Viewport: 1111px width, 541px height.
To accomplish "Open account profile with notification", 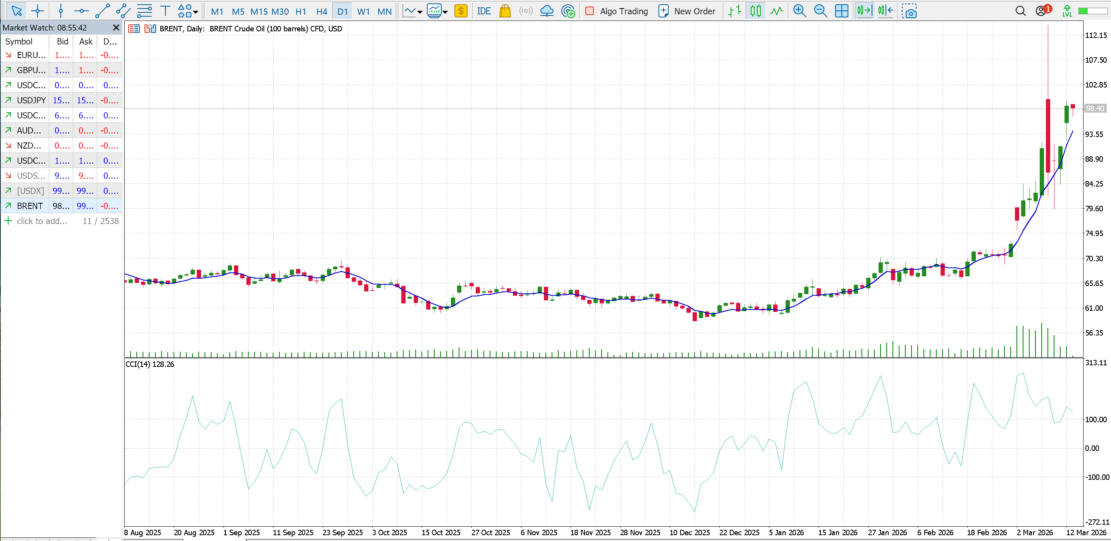I will 1043,10.
